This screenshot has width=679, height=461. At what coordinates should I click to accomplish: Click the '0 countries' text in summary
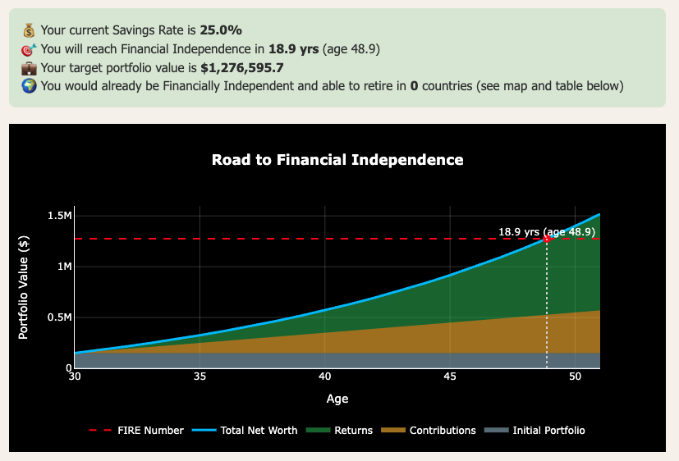(x=441, y=86)
